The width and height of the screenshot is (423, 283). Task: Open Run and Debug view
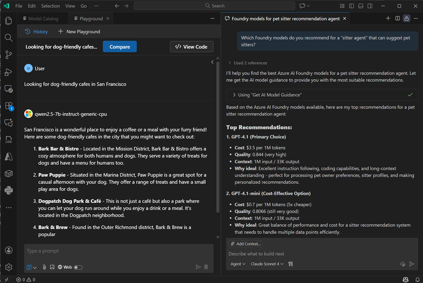click(x=9, y=72)
